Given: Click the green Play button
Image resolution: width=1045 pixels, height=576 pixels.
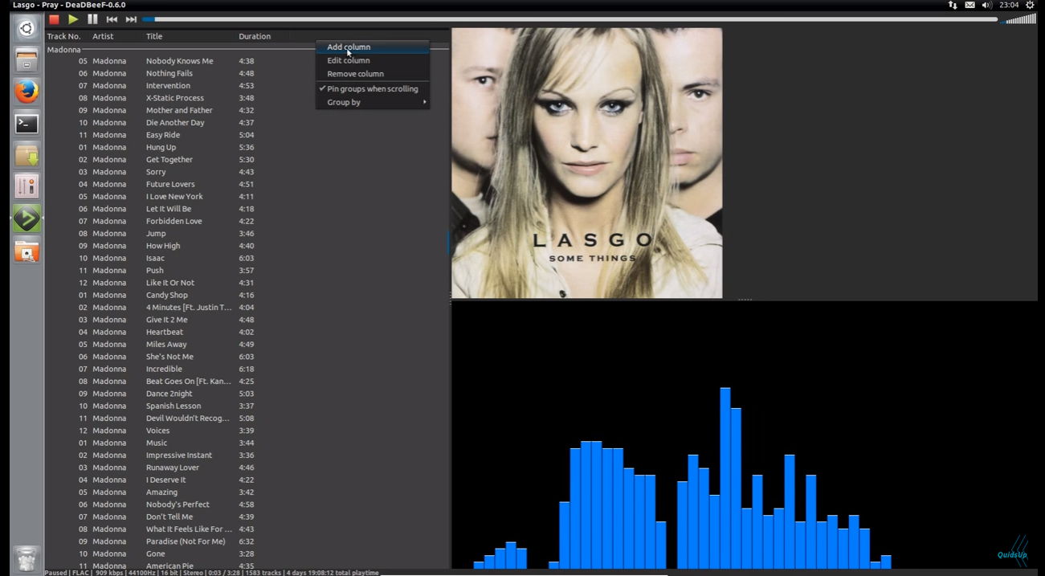Looking at the screenshot, I should click(x=73, y=19).
